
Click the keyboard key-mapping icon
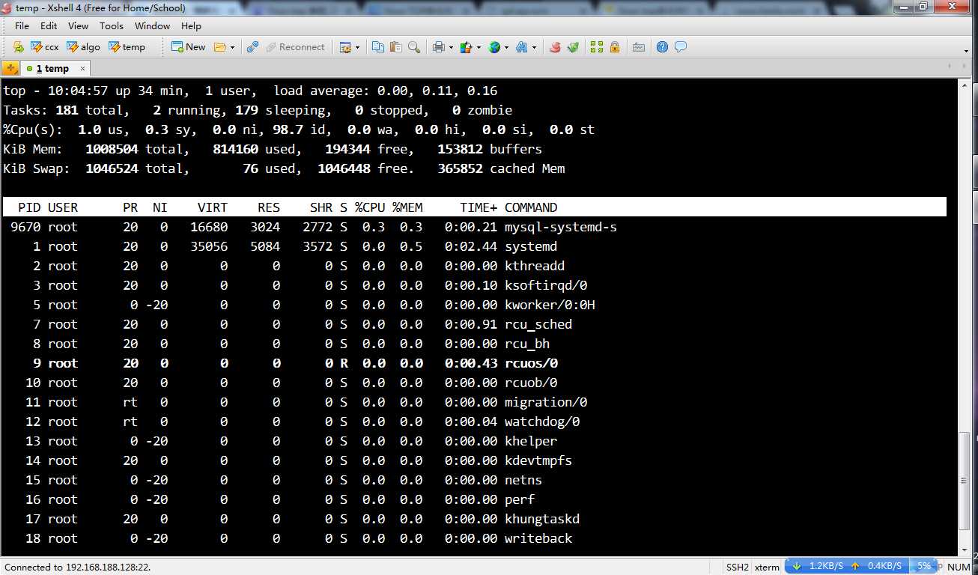638,46
